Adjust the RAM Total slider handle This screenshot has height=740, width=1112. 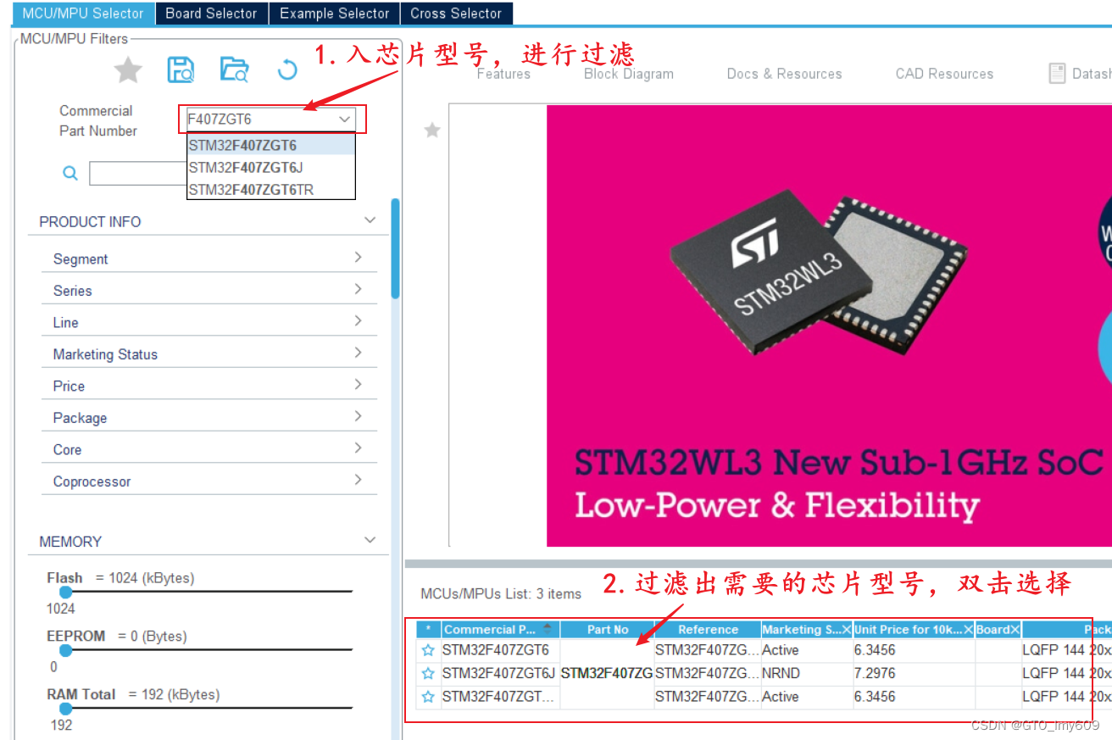pos(65,708)
